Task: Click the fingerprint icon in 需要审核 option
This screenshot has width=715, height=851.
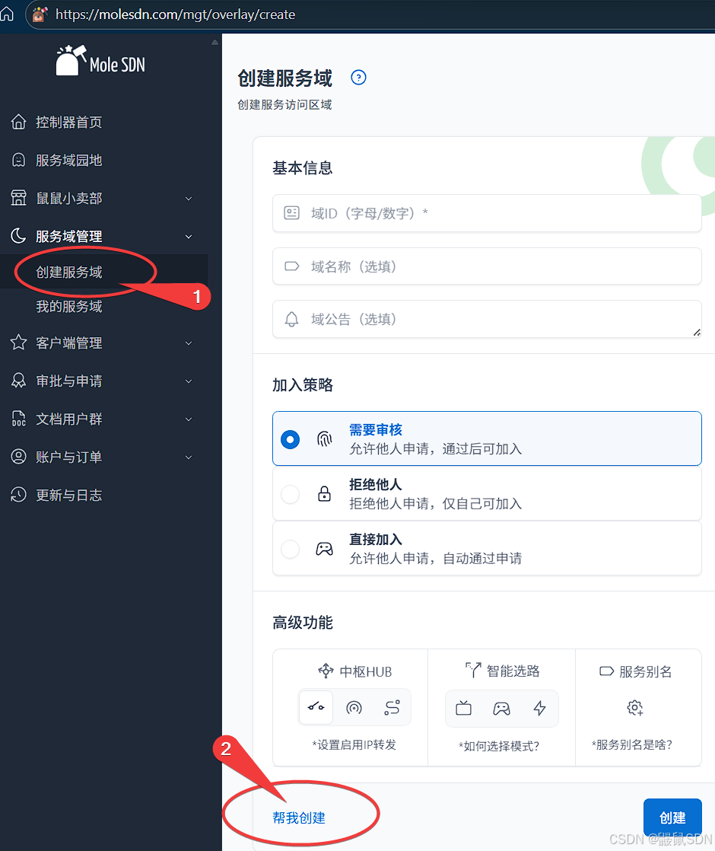Action: tap(324, 438)
